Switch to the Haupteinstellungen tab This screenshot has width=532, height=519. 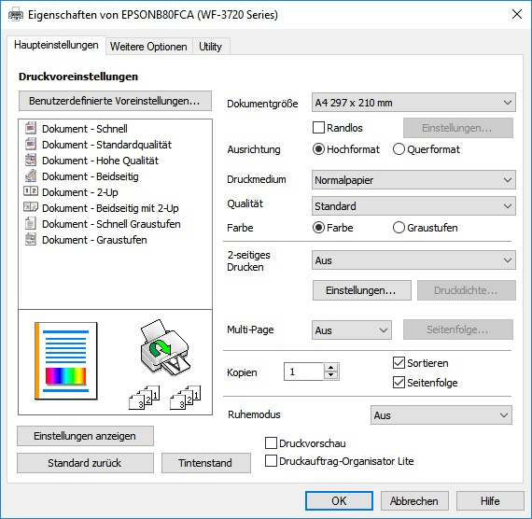tap(56, 45)
